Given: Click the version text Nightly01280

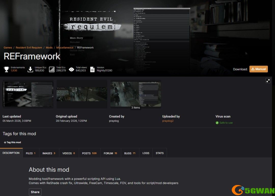Looking at the screenshot, I should pyautogui.click(x=104, y=70).
